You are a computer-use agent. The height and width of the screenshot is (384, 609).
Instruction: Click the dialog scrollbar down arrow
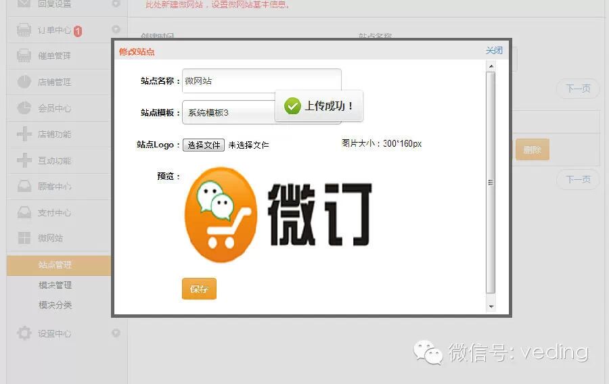(x=491, y=306)
